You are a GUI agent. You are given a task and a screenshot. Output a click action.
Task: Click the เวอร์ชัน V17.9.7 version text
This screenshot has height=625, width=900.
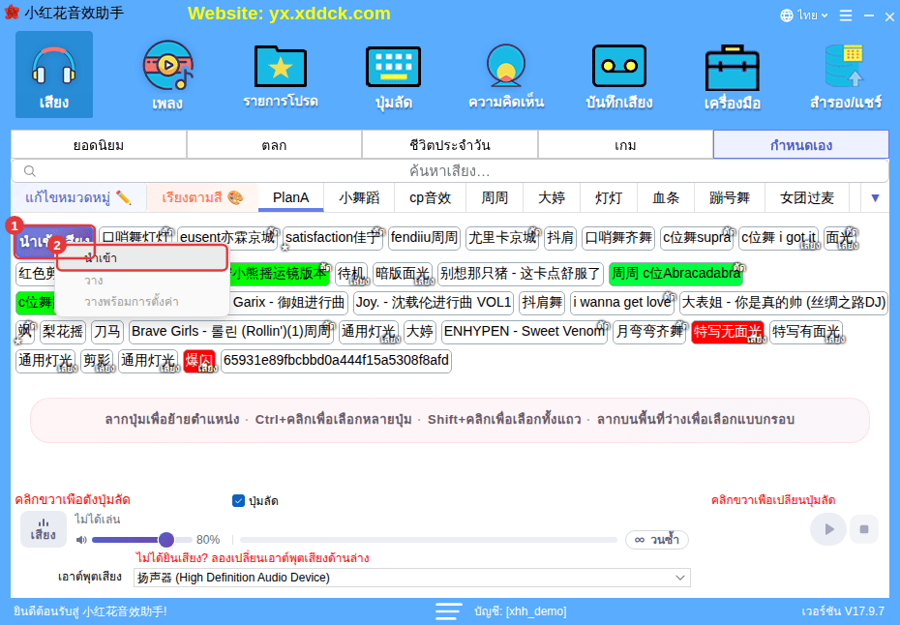(843, 611)
